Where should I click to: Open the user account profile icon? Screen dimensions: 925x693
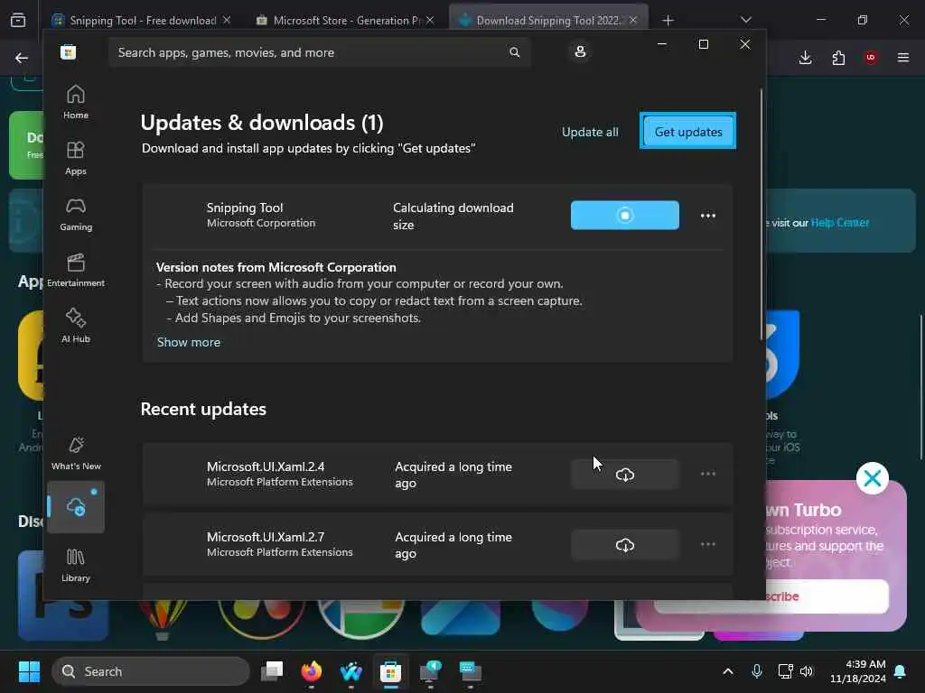tap(580, 51)
